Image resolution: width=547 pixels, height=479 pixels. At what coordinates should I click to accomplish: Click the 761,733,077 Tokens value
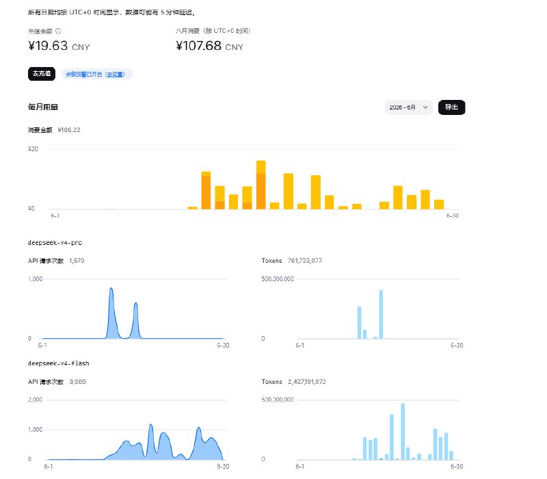(305, 261)
